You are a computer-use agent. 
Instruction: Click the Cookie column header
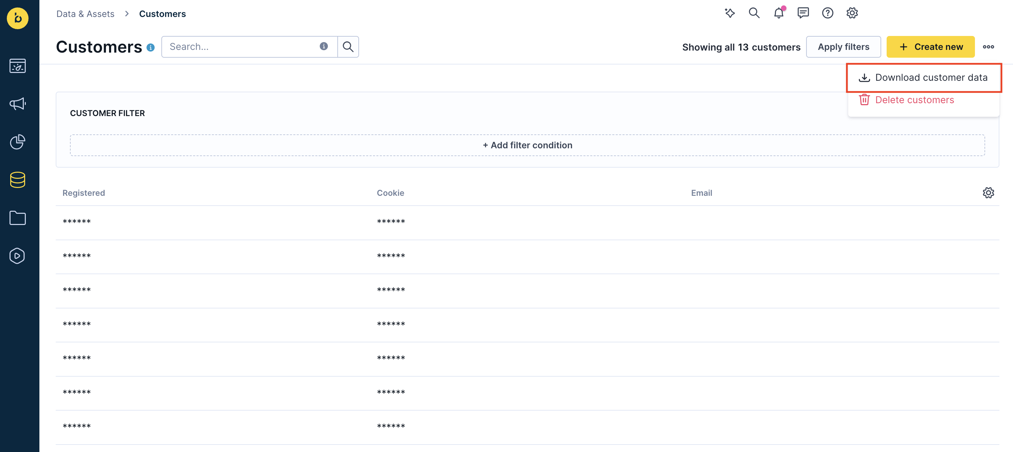tap(391, 193)
